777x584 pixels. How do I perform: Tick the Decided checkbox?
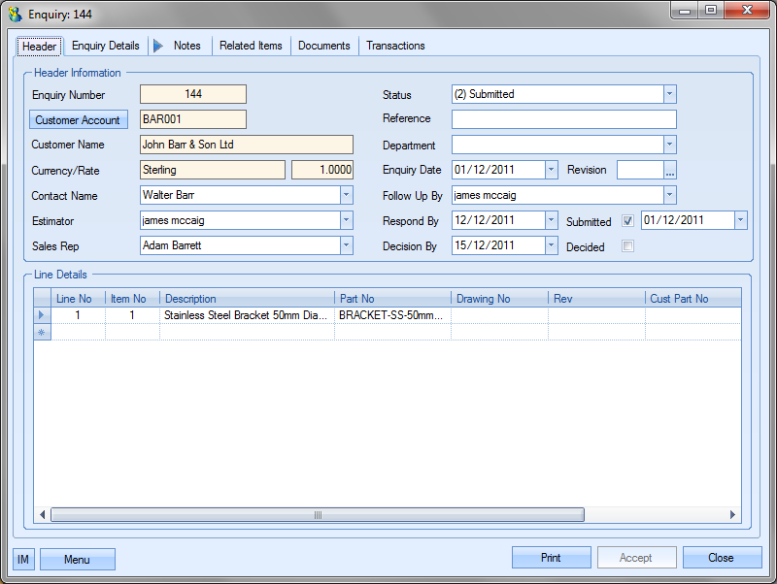click(627, 246)
